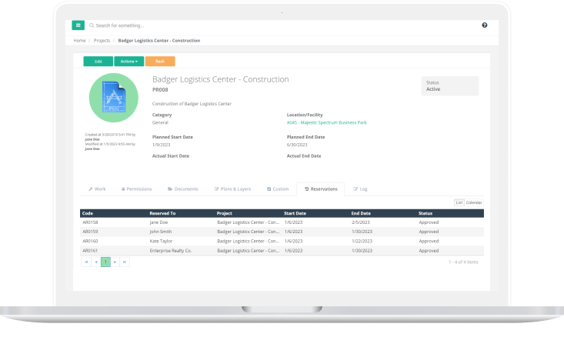
Task: Open the Actions dropdown
Action: pos(129,62)
